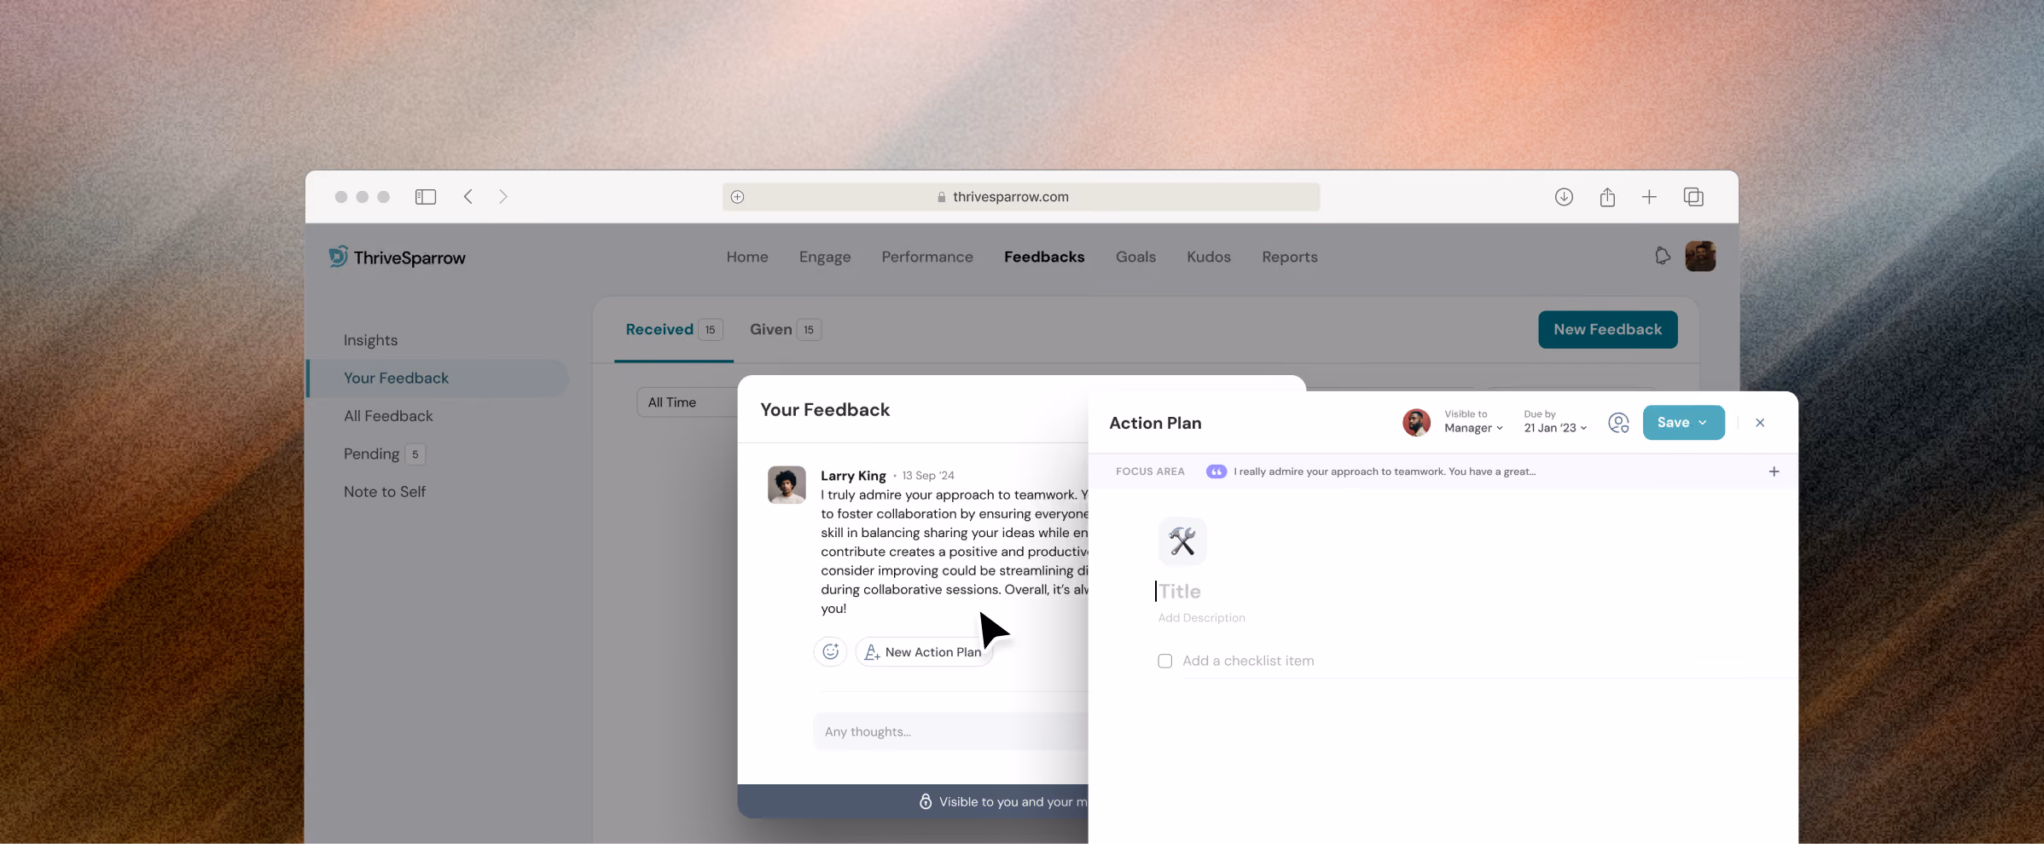
Task: Open Note to Self in the sidebar
Action: pos(385,492)
